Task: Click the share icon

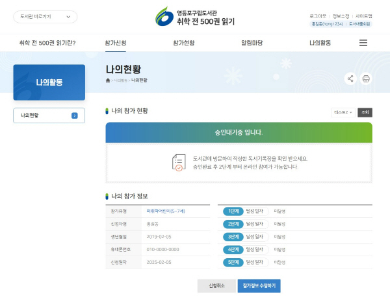Action: pyautogui.click(x=350, y=79)
